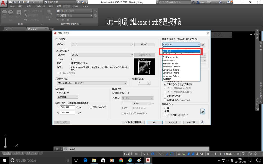Switch to the Layout1 tab

point(18,153)
